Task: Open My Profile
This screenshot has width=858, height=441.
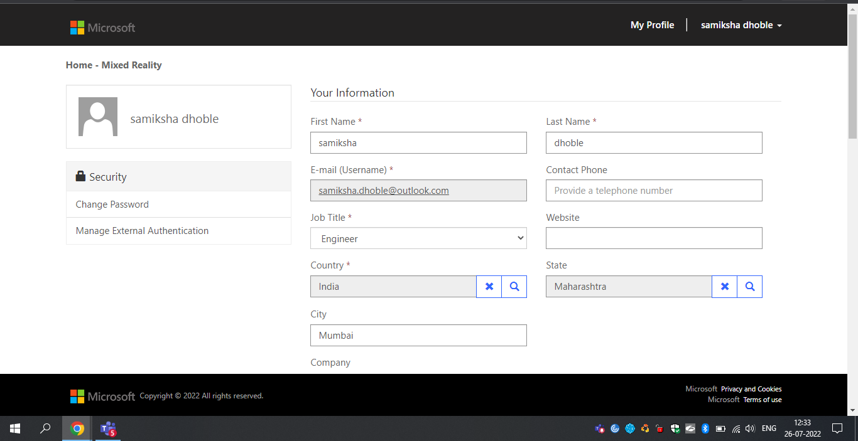Action: click(x=652, y=25)
